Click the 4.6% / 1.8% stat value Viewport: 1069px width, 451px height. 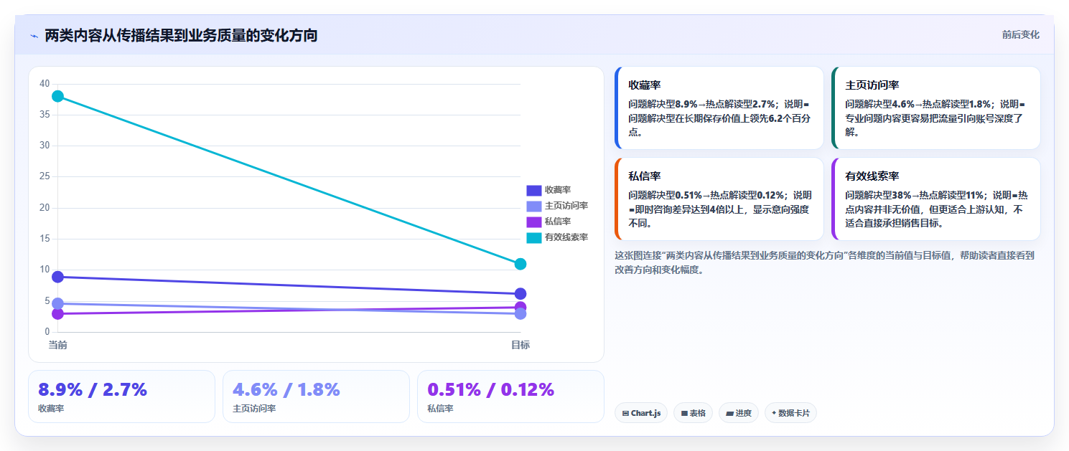pyautogui.click(x=286, y=389)
